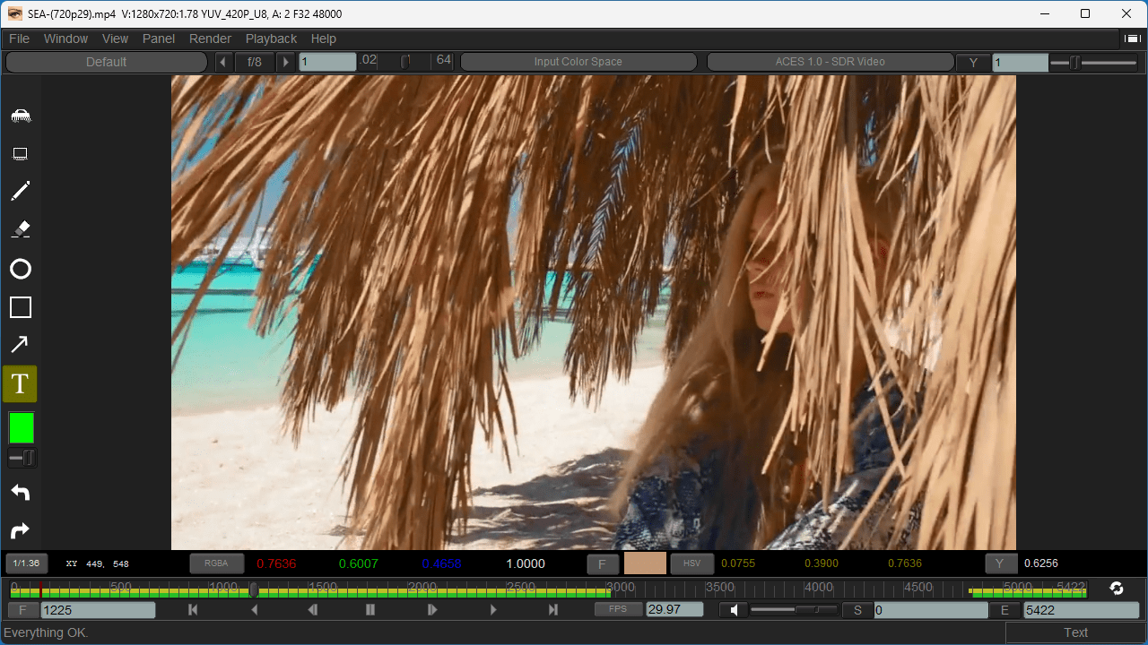Open the FPS dropdown button
Screen dimensions: 1148x645
click(618, 609)
